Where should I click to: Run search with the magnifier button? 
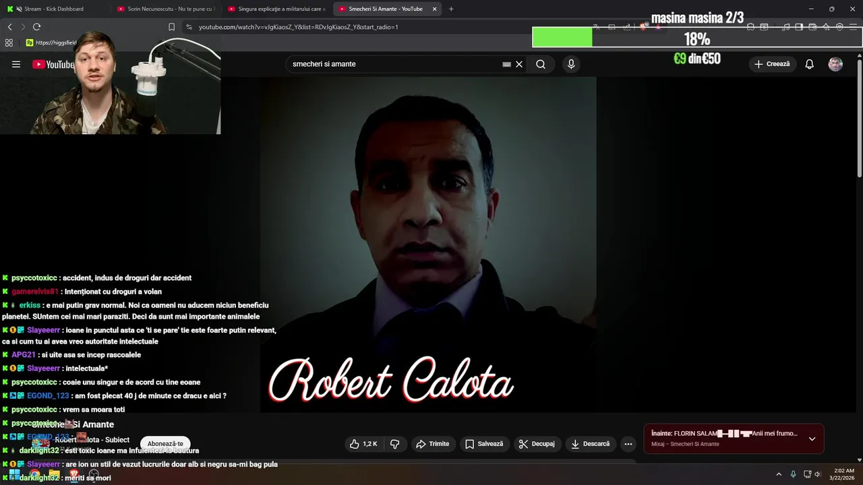pos(541,64)
